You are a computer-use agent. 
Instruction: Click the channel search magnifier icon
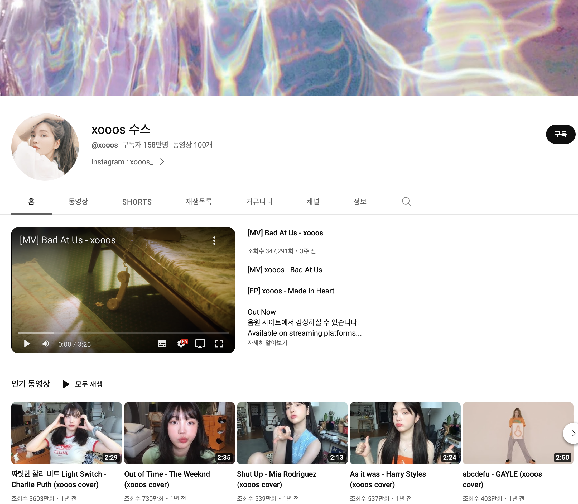[406, 202]
